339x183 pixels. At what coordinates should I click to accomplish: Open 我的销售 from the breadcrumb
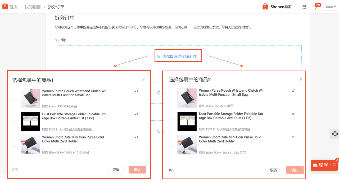32,7
